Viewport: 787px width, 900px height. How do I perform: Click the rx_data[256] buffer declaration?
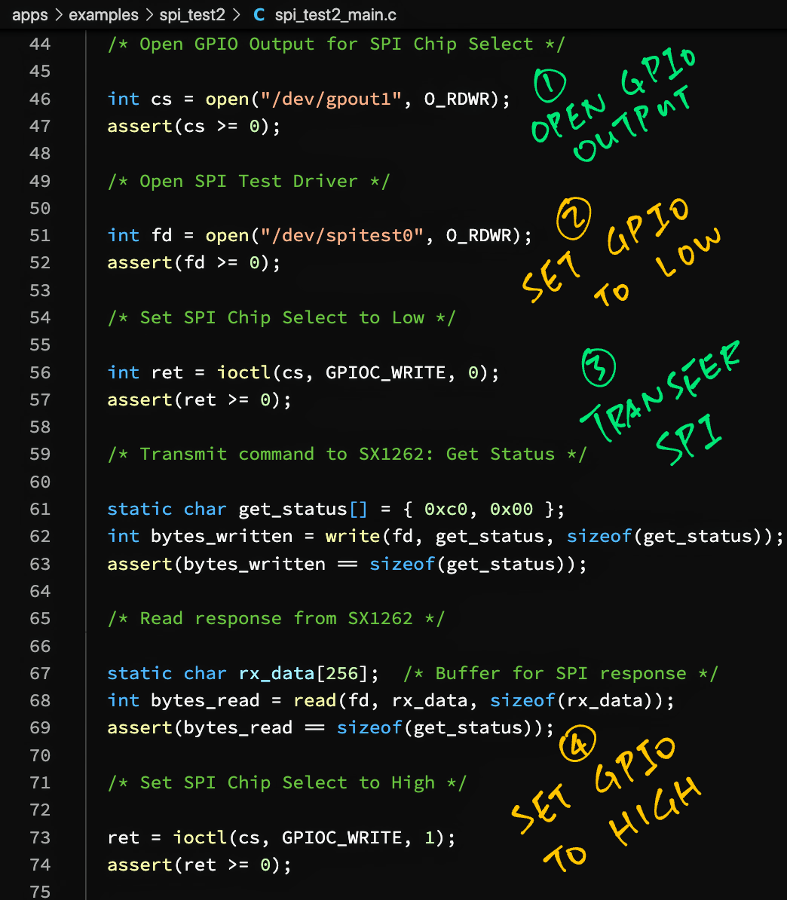click(302, 672)
